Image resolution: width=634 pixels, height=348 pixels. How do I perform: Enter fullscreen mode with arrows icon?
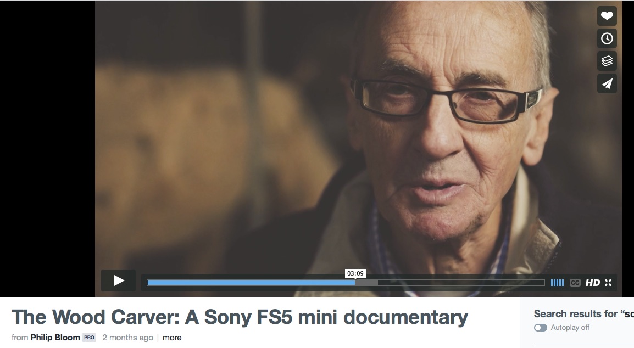[608, 283]
